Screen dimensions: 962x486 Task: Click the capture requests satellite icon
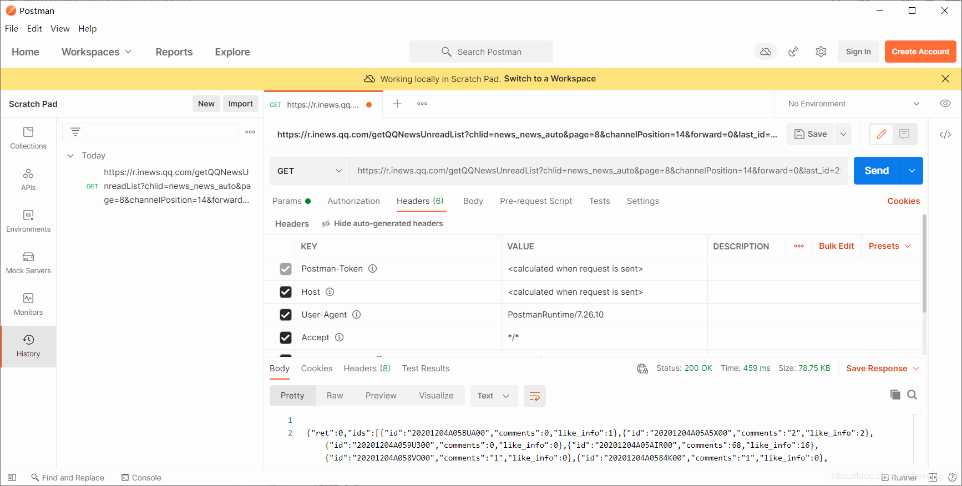point(793,52)
